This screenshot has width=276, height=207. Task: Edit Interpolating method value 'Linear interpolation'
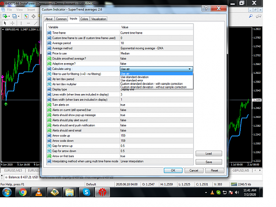pyautogui.click(x=156, y=161)
